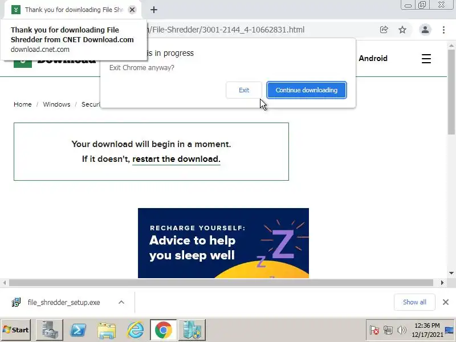Go to Home breadcrumb
Screen dimensions: 456x342
tap(23, 104)
